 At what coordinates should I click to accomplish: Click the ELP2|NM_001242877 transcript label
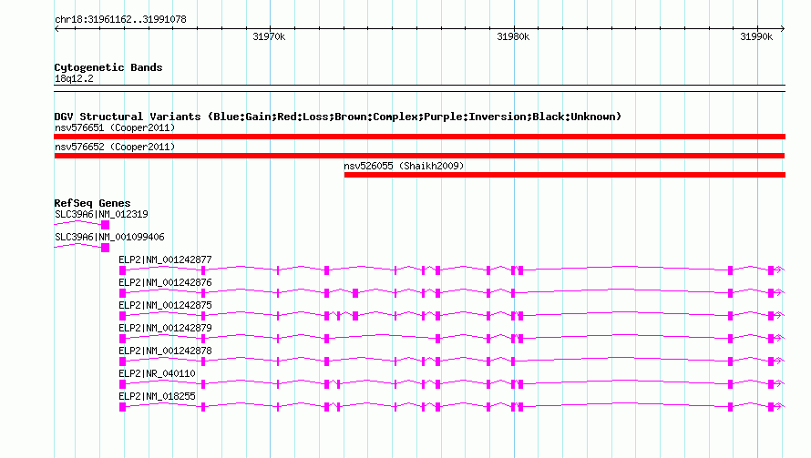[165, 260]
